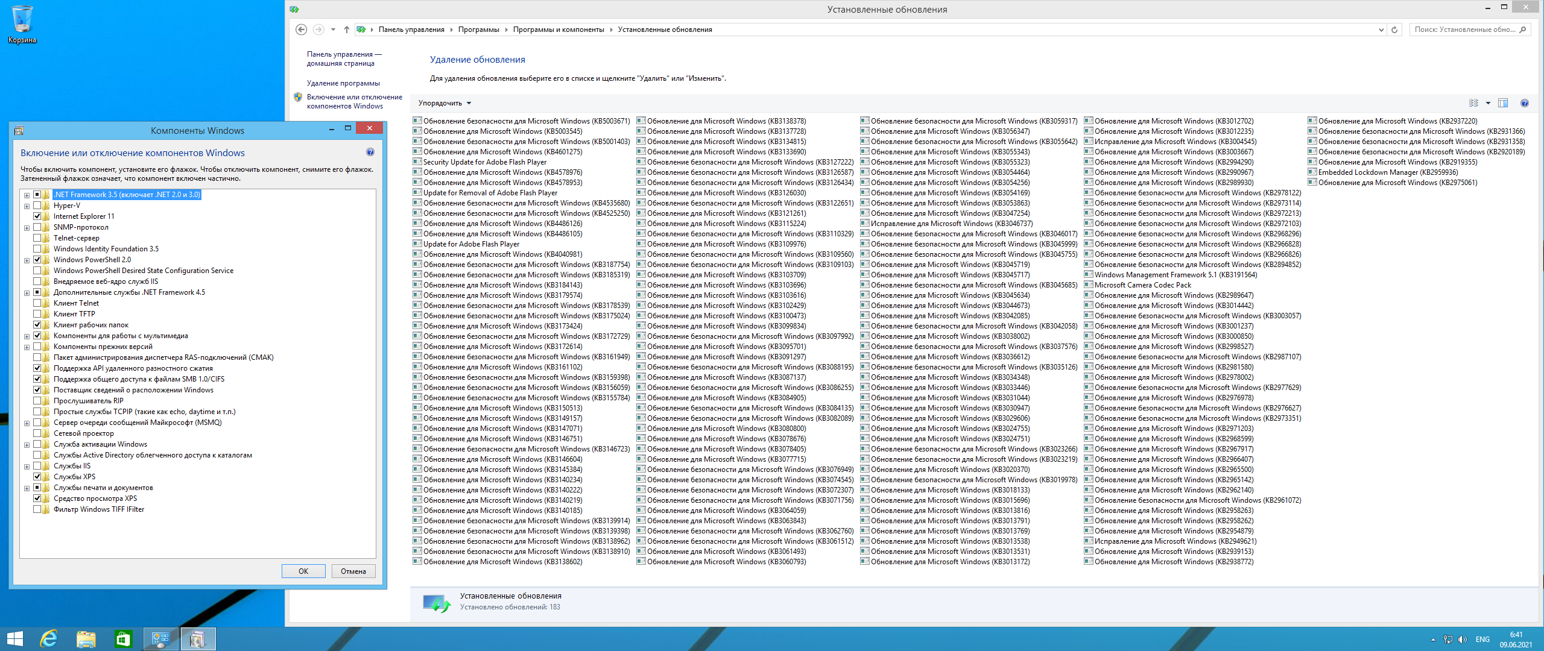Expand Службы печати и документов node
1544x651 pixels.
[27, 488]
